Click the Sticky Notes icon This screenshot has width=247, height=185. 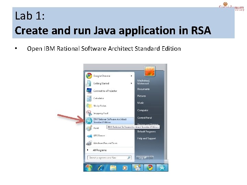click(89, 106)
